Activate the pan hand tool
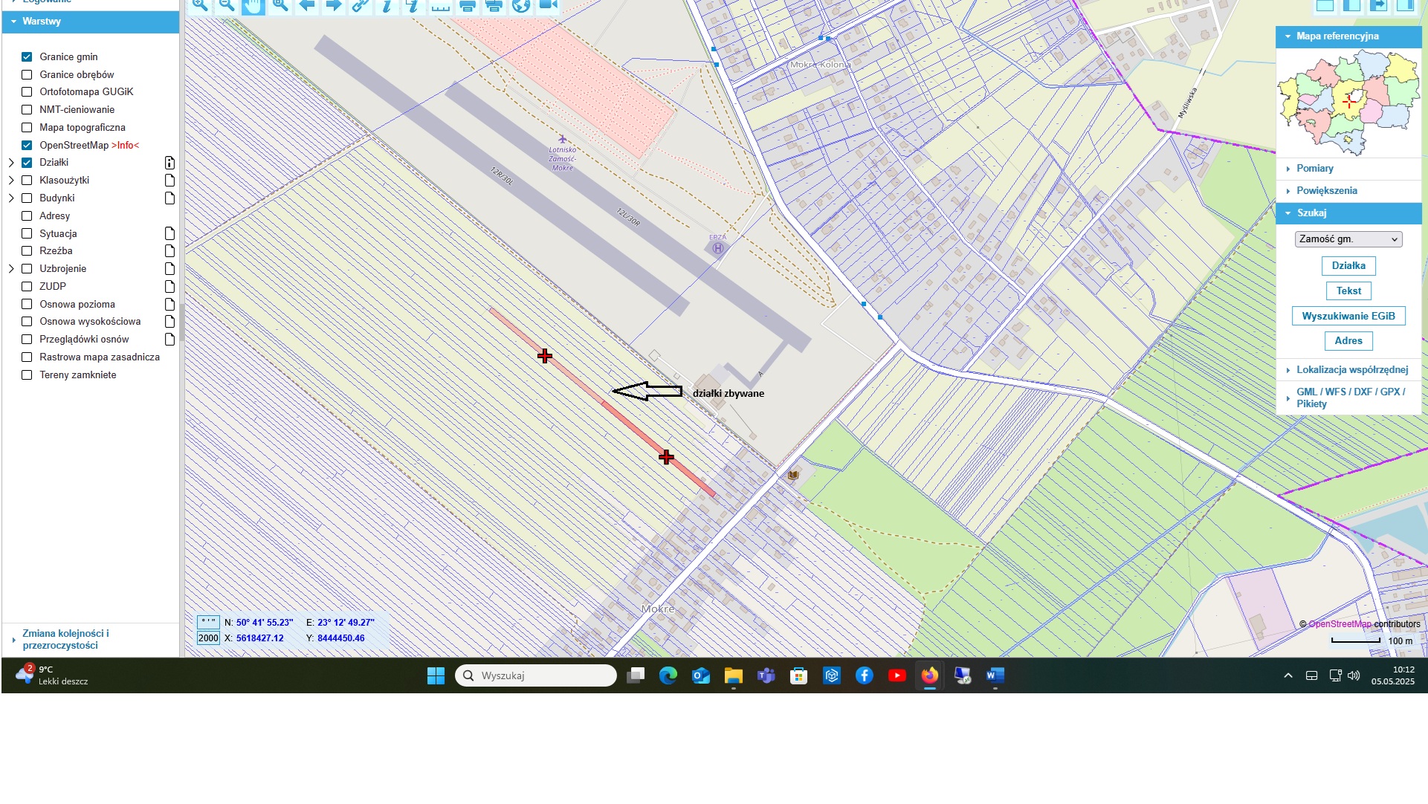 tap(253, 6)
